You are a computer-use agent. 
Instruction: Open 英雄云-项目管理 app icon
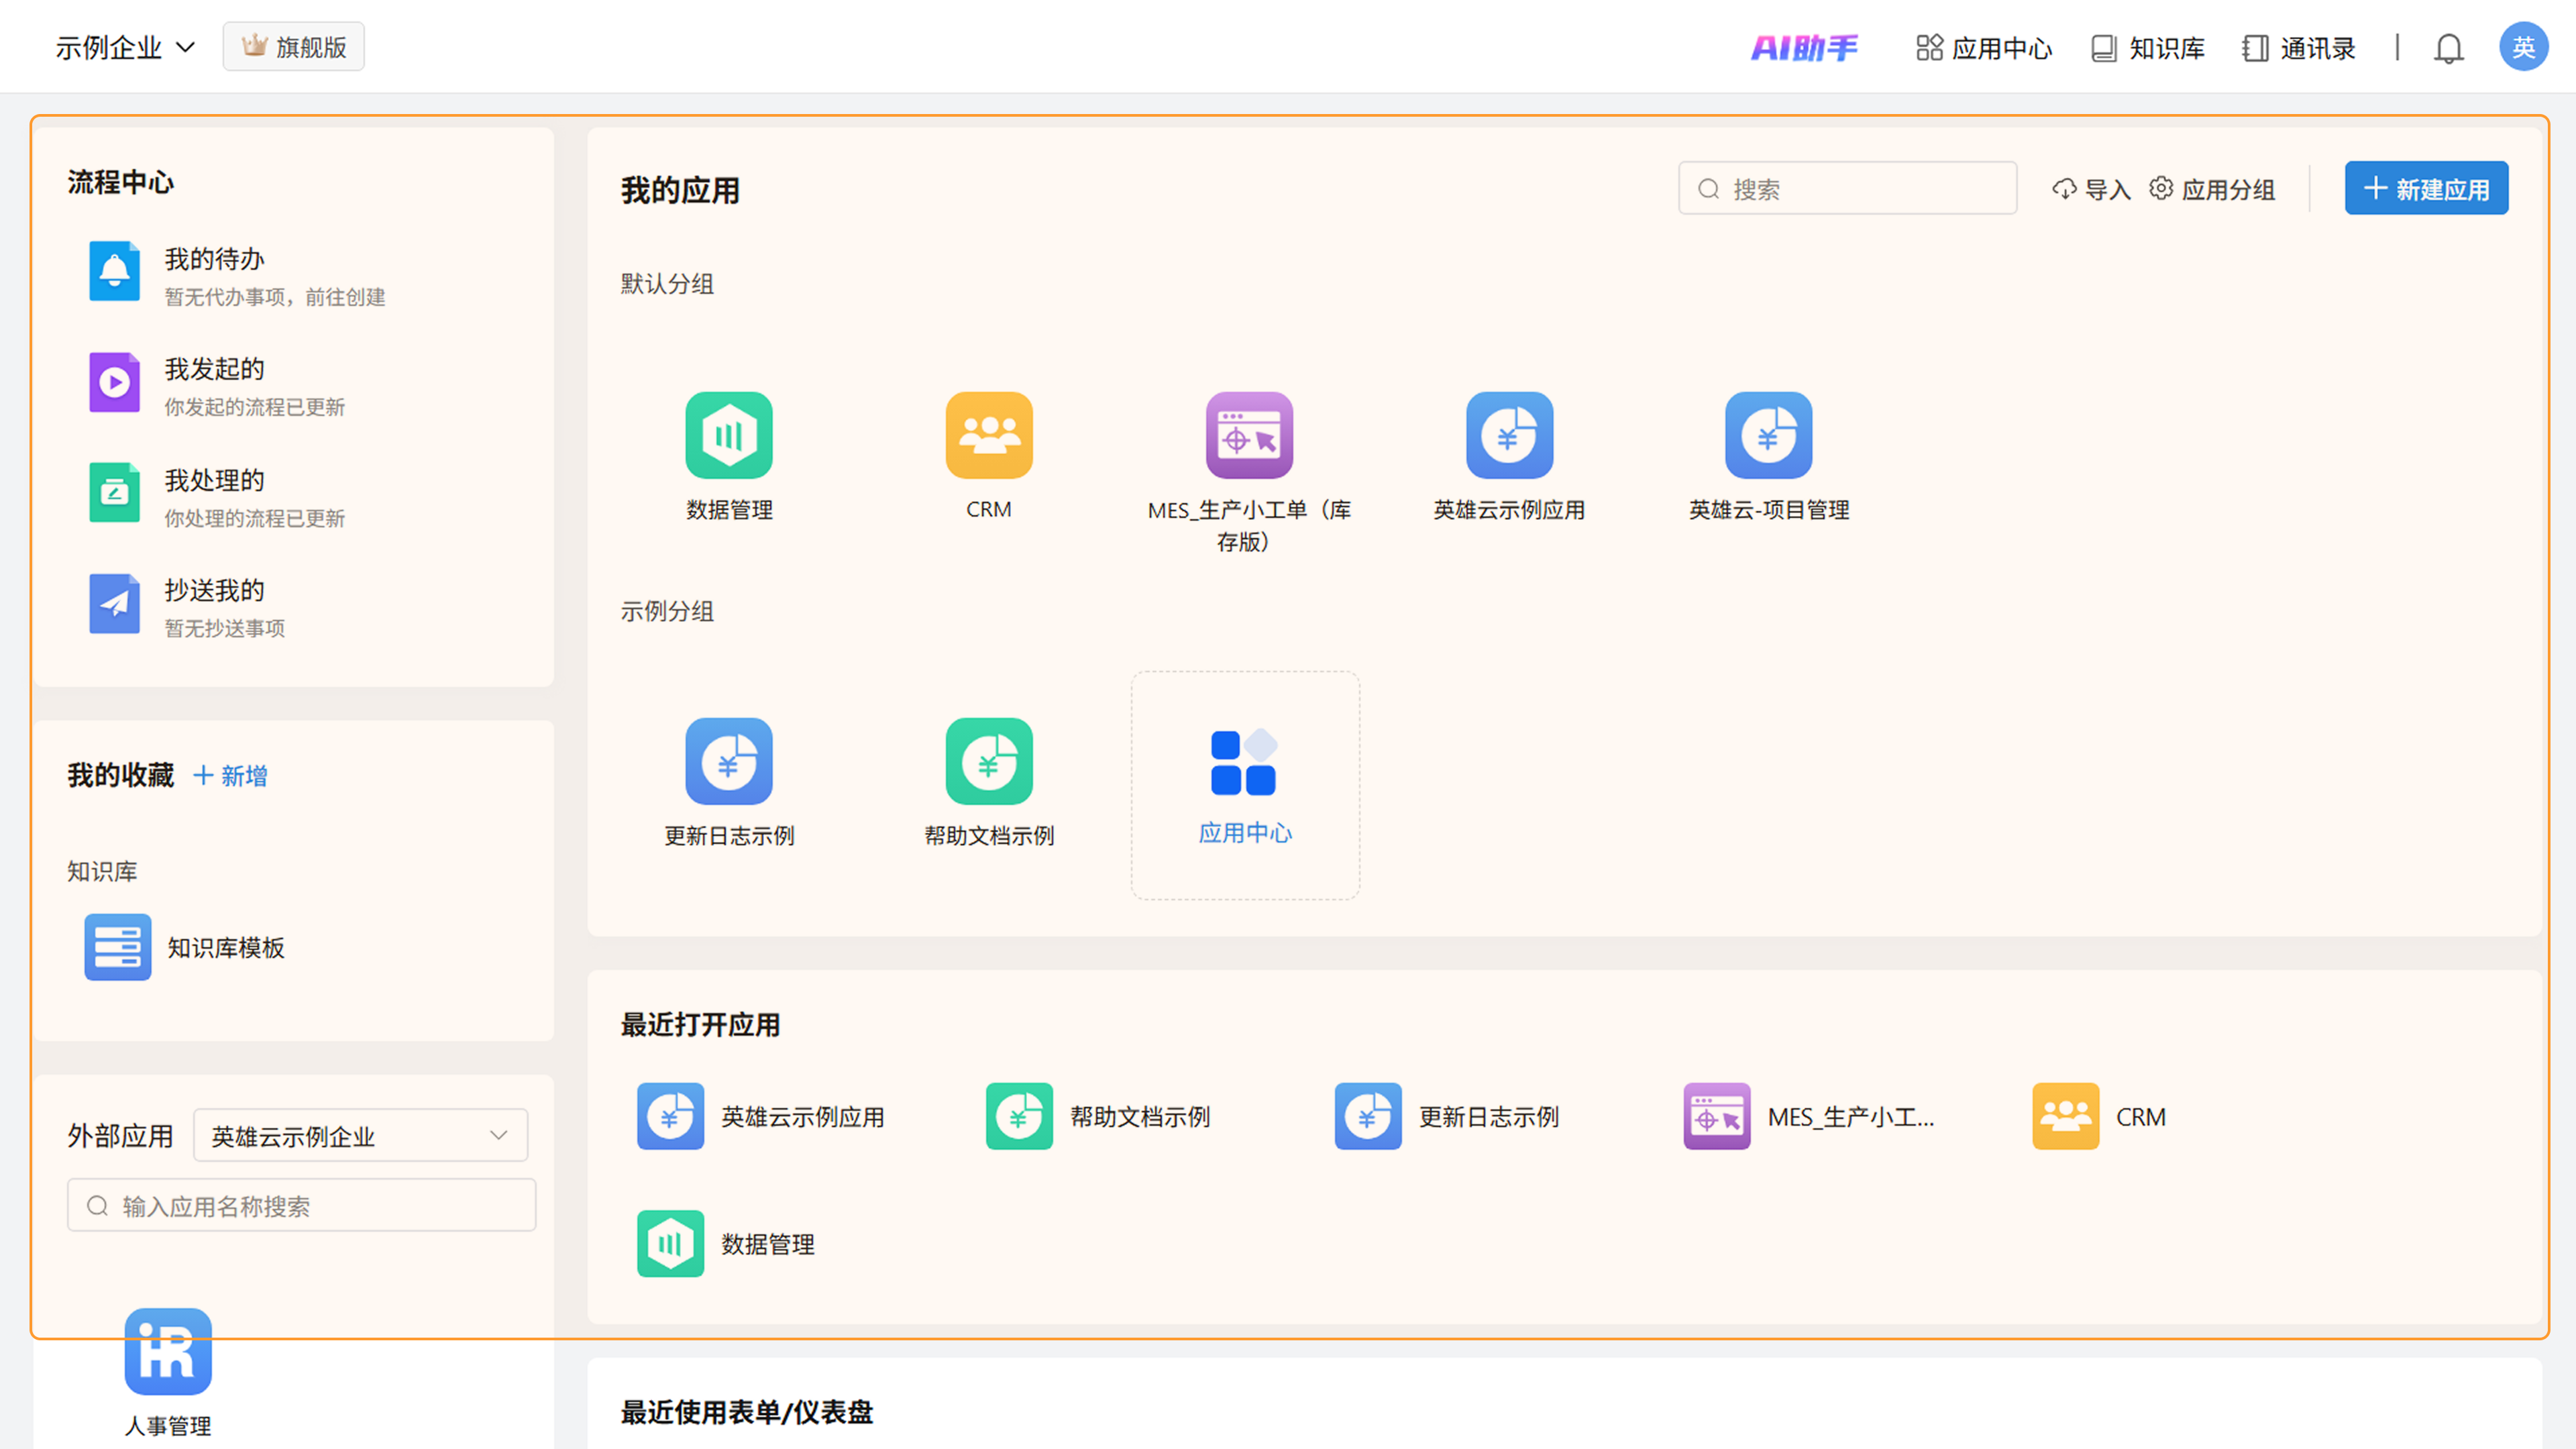coord(1768,436)
